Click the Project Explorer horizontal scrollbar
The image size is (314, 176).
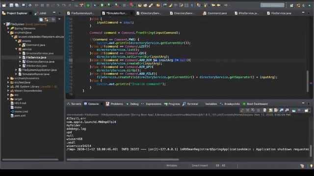30,160
